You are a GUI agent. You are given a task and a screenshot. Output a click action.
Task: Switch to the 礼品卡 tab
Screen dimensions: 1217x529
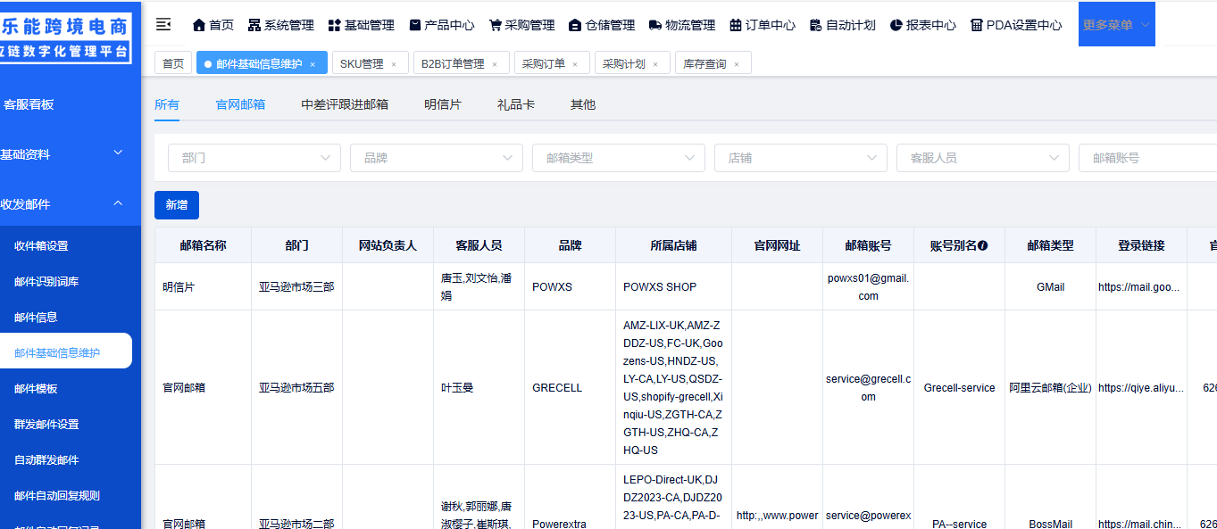[516, 104]
